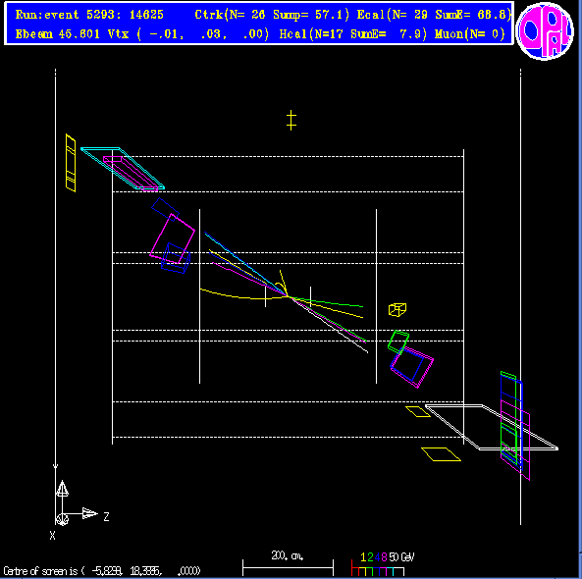This screenshot has width=582, height=579.
Task: Select the small yellow calorimeter cube
Action: [x=397, y=309]
